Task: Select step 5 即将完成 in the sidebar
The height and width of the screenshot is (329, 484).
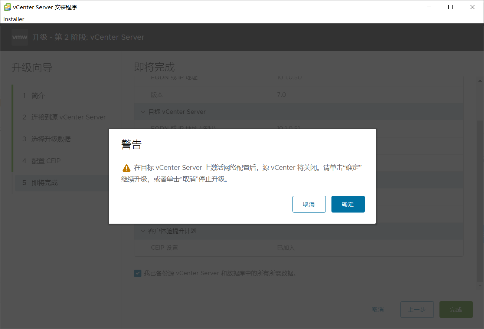Action: (x=45, y=182)
